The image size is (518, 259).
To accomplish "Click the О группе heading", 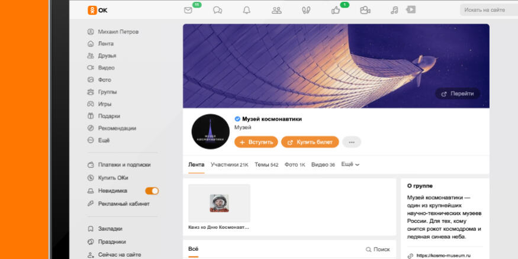I will [x=420, y=186].
